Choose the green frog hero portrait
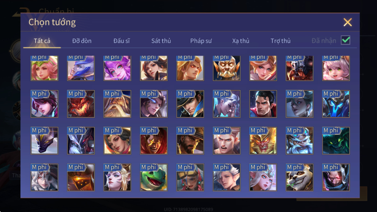The width and height of the screenshot is (377, 212). pos(154,177)
